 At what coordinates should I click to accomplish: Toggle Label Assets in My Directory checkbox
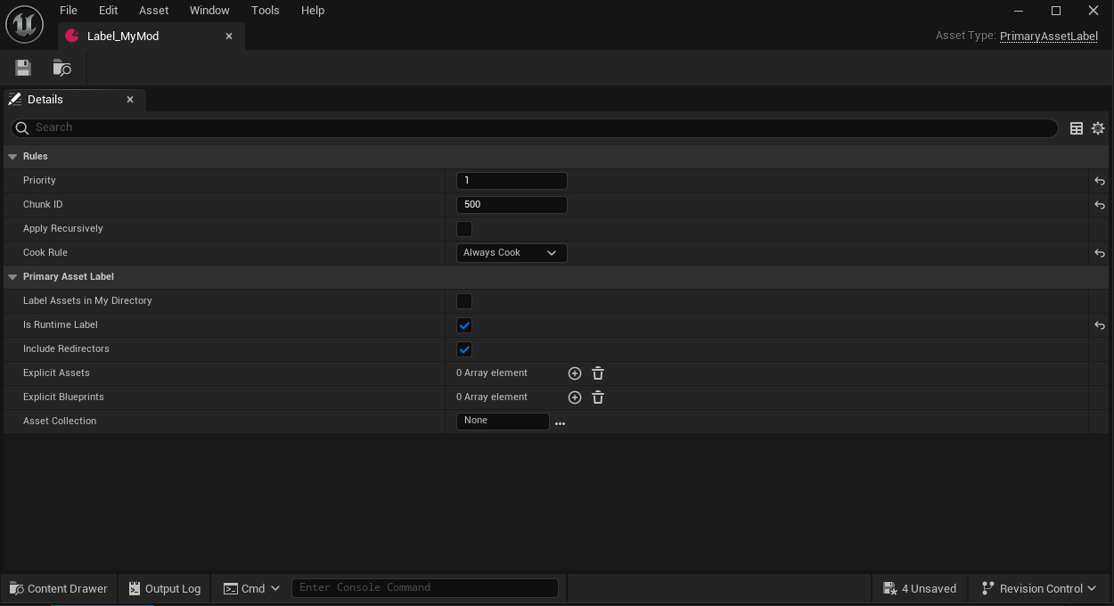464,301
